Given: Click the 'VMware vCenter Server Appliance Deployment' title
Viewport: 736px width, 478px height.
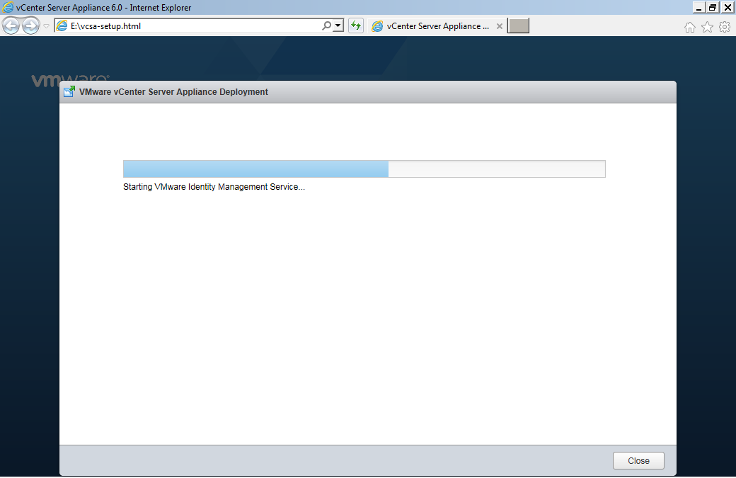Looking at the screenshot, I should [x=173, y=92].
